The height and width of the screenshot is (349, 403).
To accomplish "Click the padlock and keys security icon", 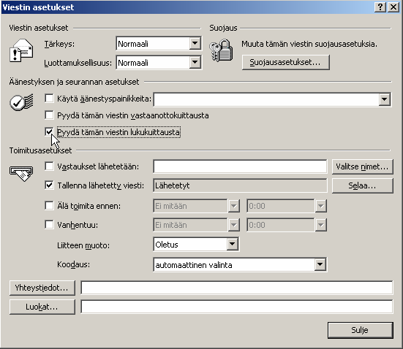I will [x=221, y=50].
